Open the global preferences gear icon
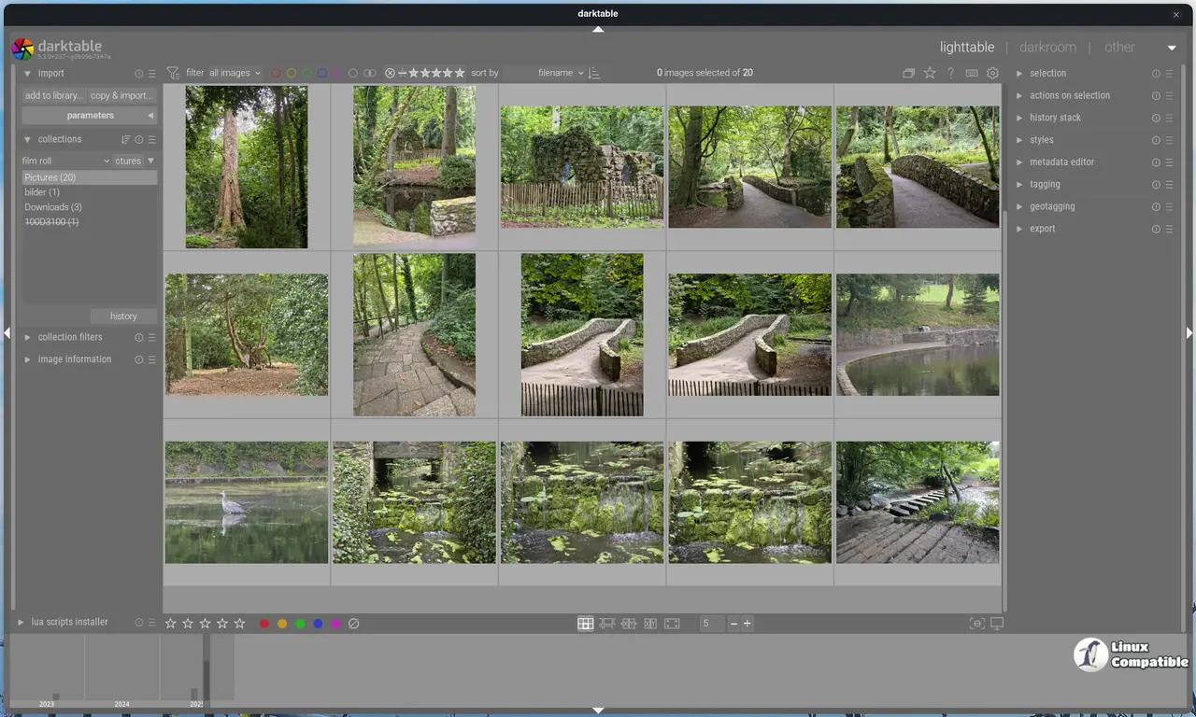The image size is (1196, 717). coord(992,73)
